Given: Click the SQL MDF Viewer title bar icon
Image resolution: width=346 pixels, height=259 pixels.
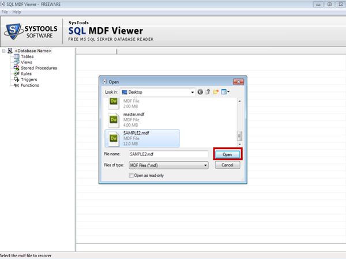Looking at the screenshot, I should tap(2, 4).
